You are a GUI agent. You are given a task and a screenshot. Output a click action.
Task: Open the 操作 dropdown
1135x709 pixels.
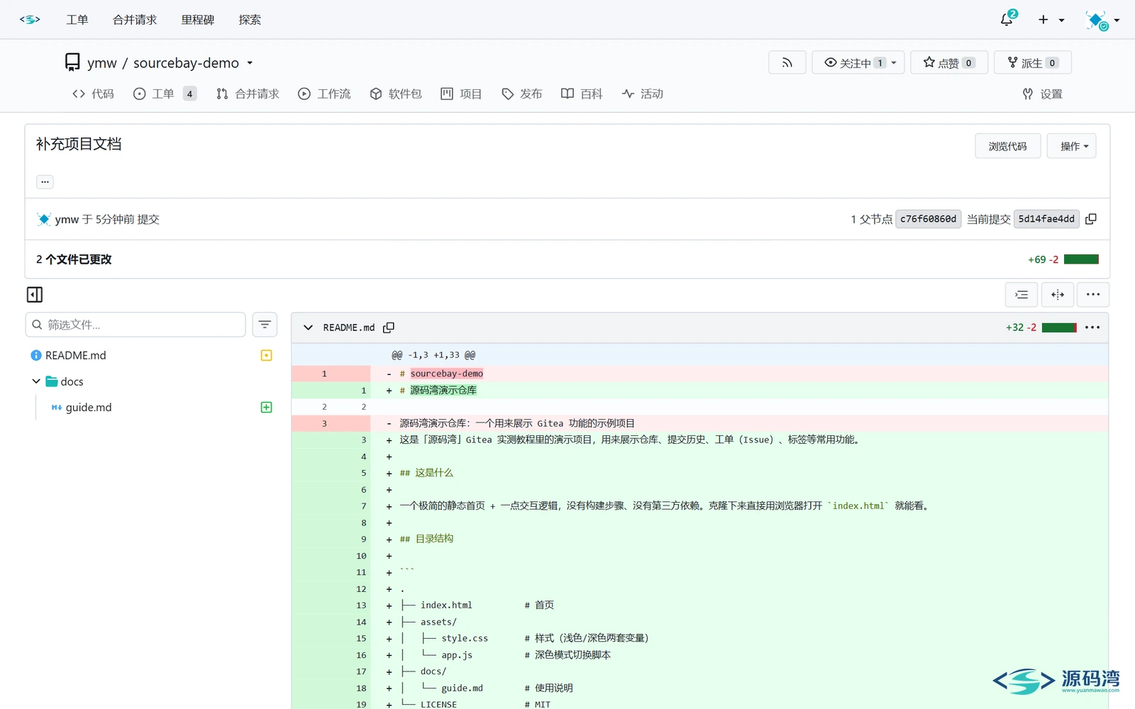tap(1072, 146)
